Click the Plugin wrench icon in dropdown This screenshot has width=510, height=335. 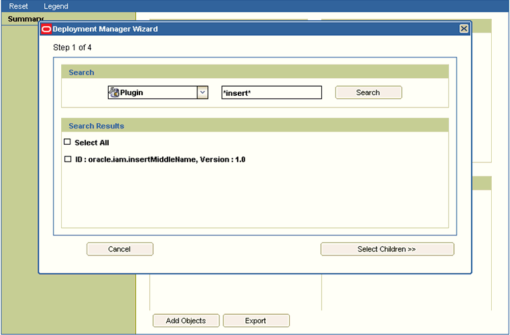click(114, 93)
